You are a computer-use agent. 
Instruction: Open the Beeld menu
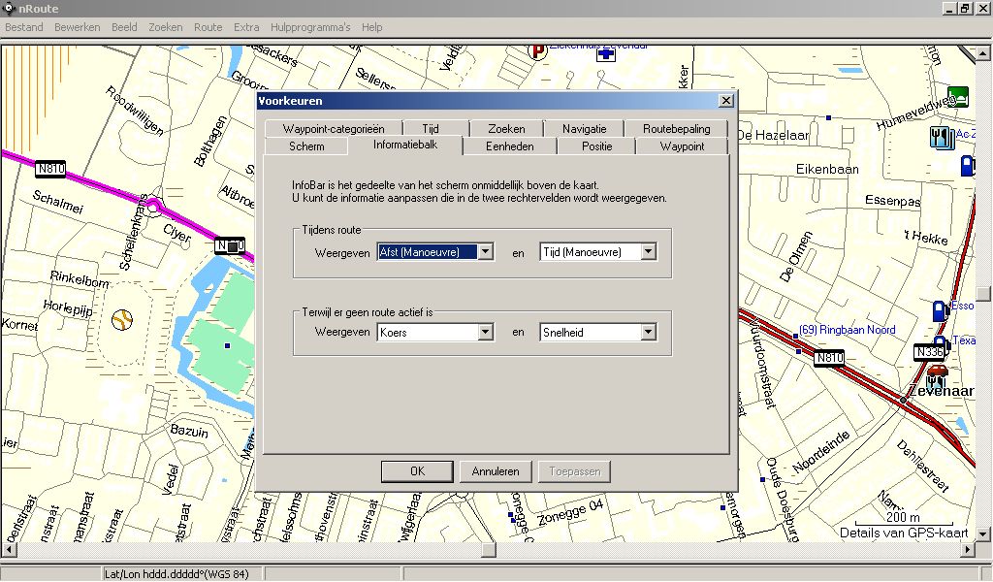pos(124,27)
